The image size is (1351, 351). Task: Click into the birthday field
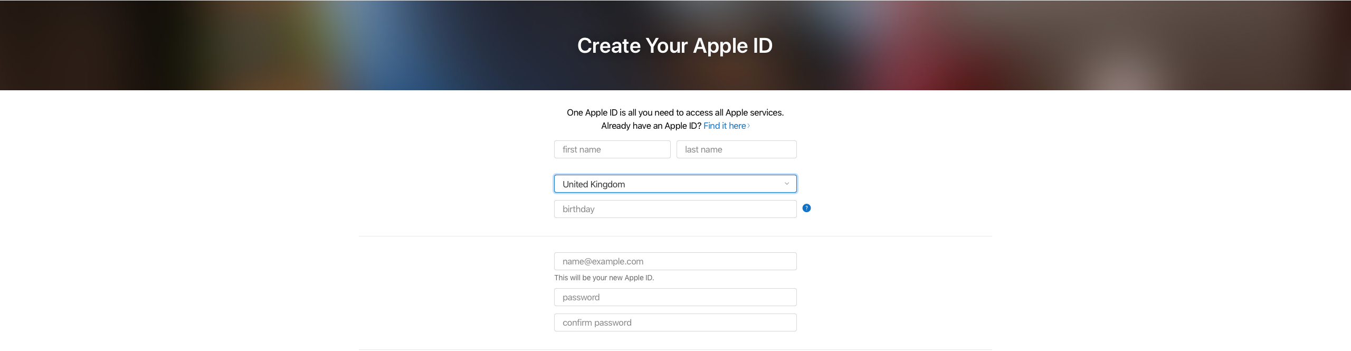pos(675,209)
